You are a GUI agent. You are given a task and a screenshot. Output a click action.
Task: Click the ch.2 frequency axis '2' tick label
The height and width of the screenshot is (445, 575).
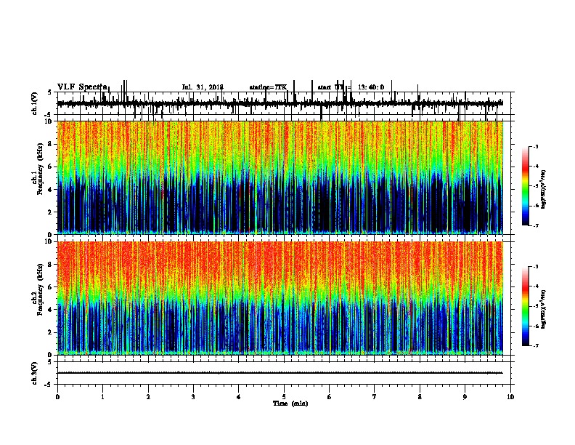(51, 332)
